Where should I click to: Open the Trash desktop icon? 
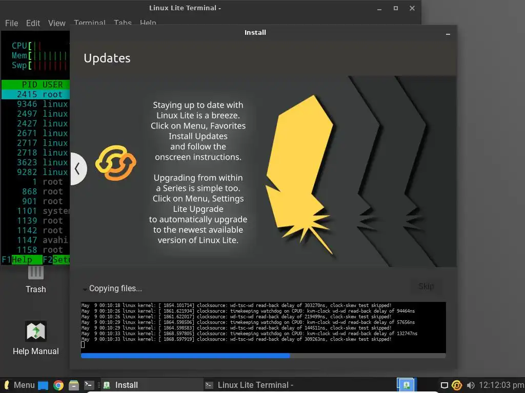36,280
